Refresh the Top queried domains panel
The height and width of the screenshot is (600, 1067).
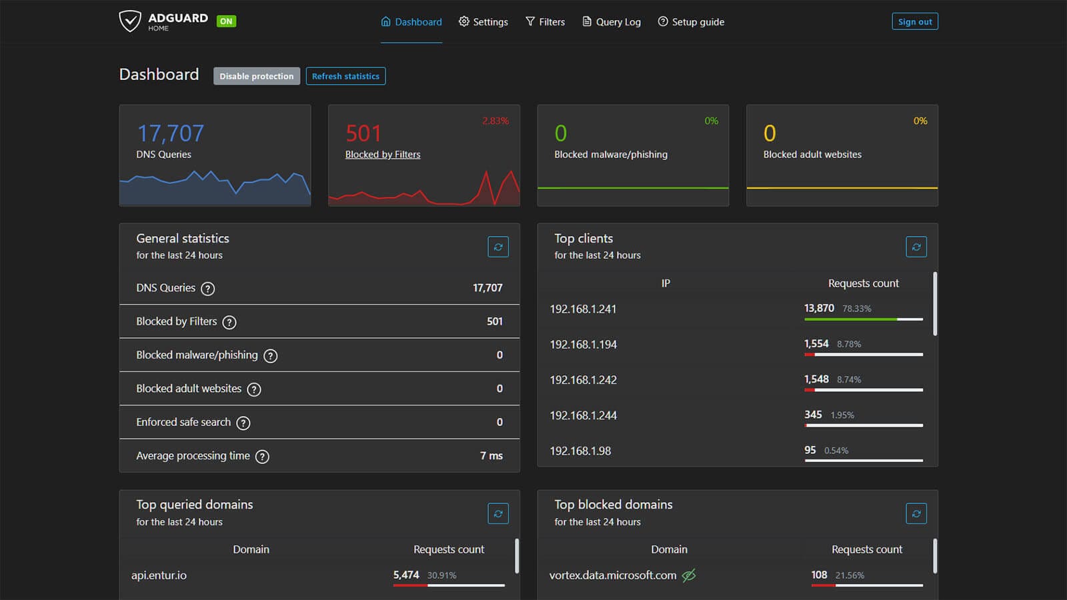pyautogui.click(x=497, y=513)
